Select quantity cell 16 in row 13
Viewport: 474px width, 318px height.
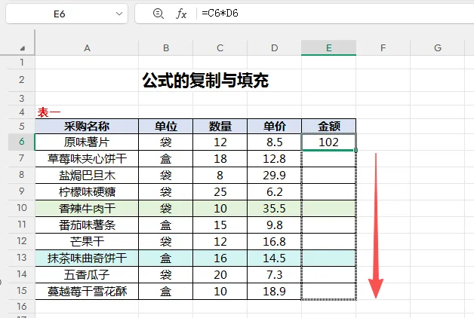(220, 258)
